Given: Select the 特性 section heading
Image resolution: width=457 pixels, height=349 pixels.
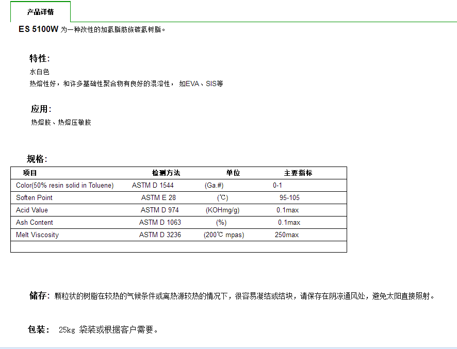Looking at the screenshot, I should tap(39, 58).
